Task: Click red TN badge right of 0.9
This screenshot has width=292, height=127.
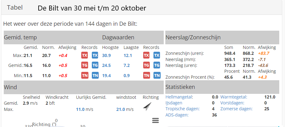Action: 147,75
